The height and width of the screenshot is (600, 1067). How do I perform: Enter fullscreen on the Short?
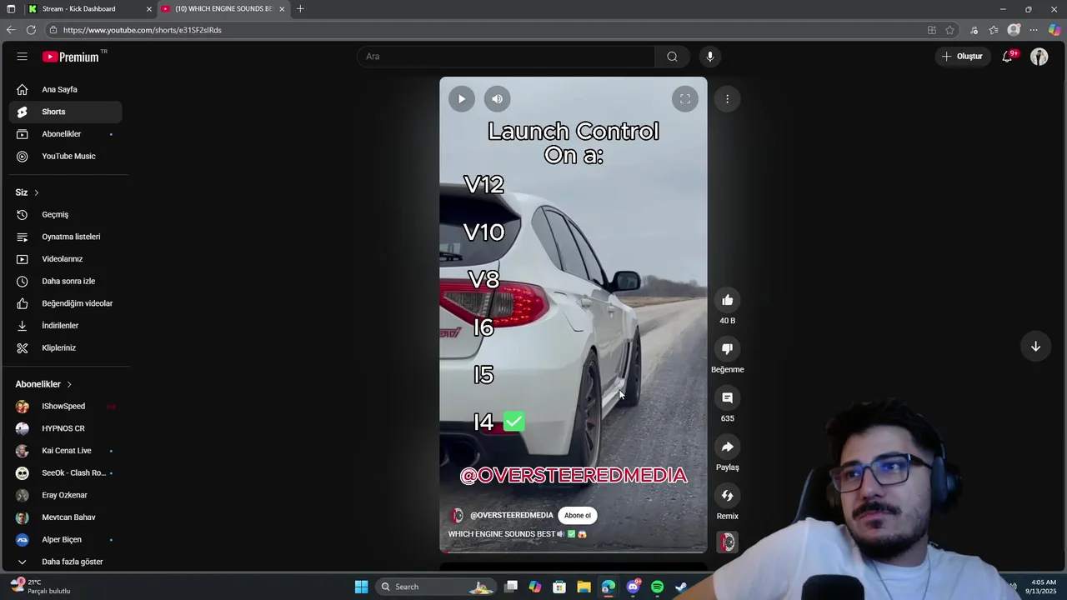pyautogui.click(x=685, y=99)
